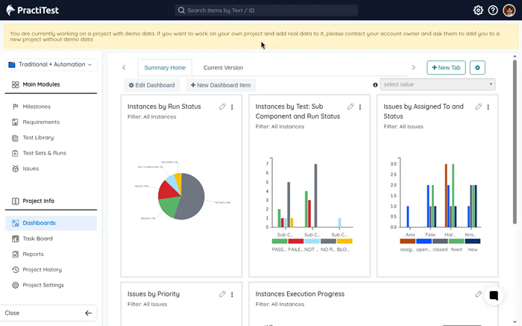Open the Traditional + Automation project dropdown
This screenshot has width=522, height=326.
51,65
